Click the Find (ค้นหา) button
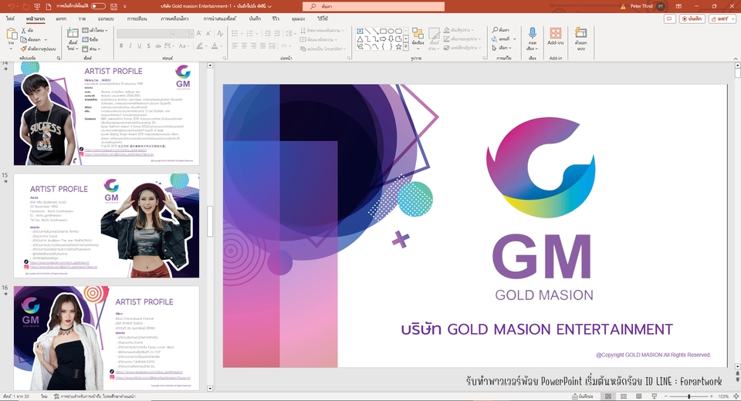741x401 pixels. (501, 30)
